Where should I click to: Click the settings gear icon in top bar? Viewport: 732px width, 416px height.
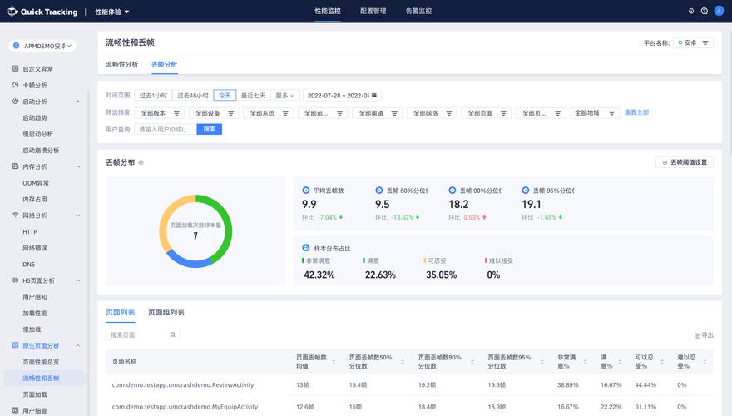[691, 12]
